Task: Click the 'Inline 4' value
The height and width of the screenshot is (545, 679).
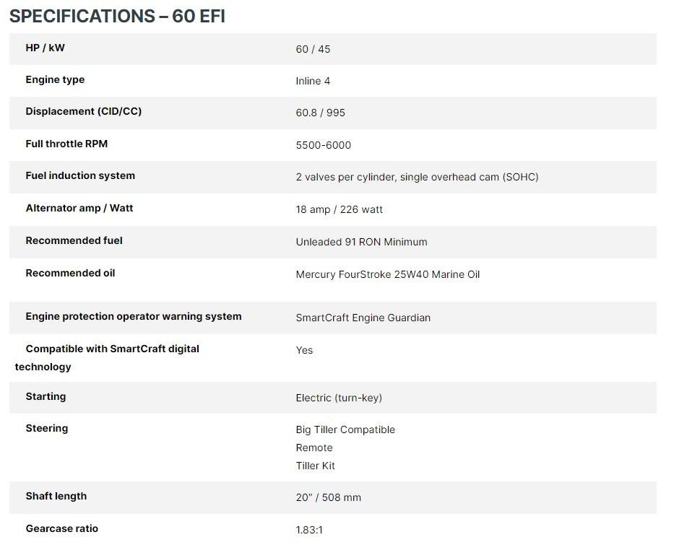Action: click(313, 81)
